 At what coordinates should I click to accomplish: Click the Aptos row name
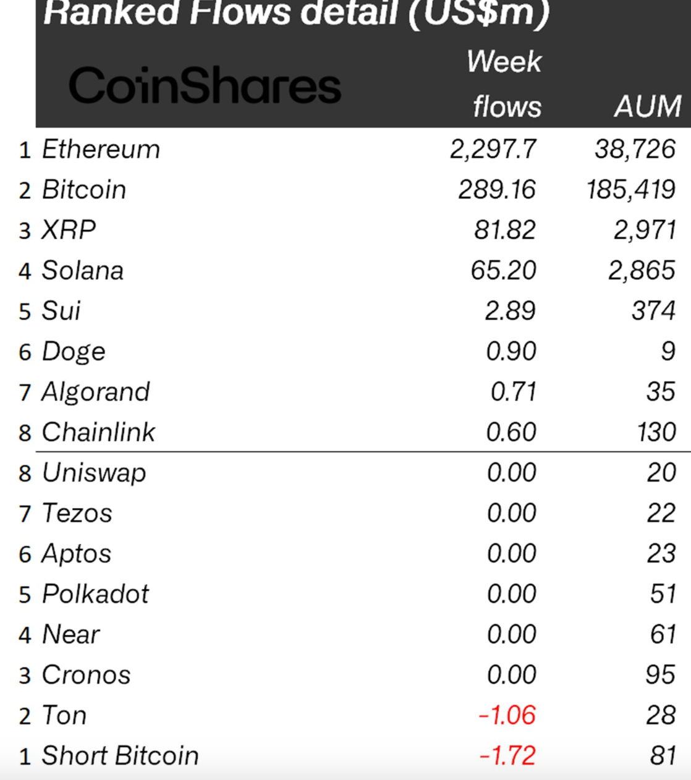(77, 554)
